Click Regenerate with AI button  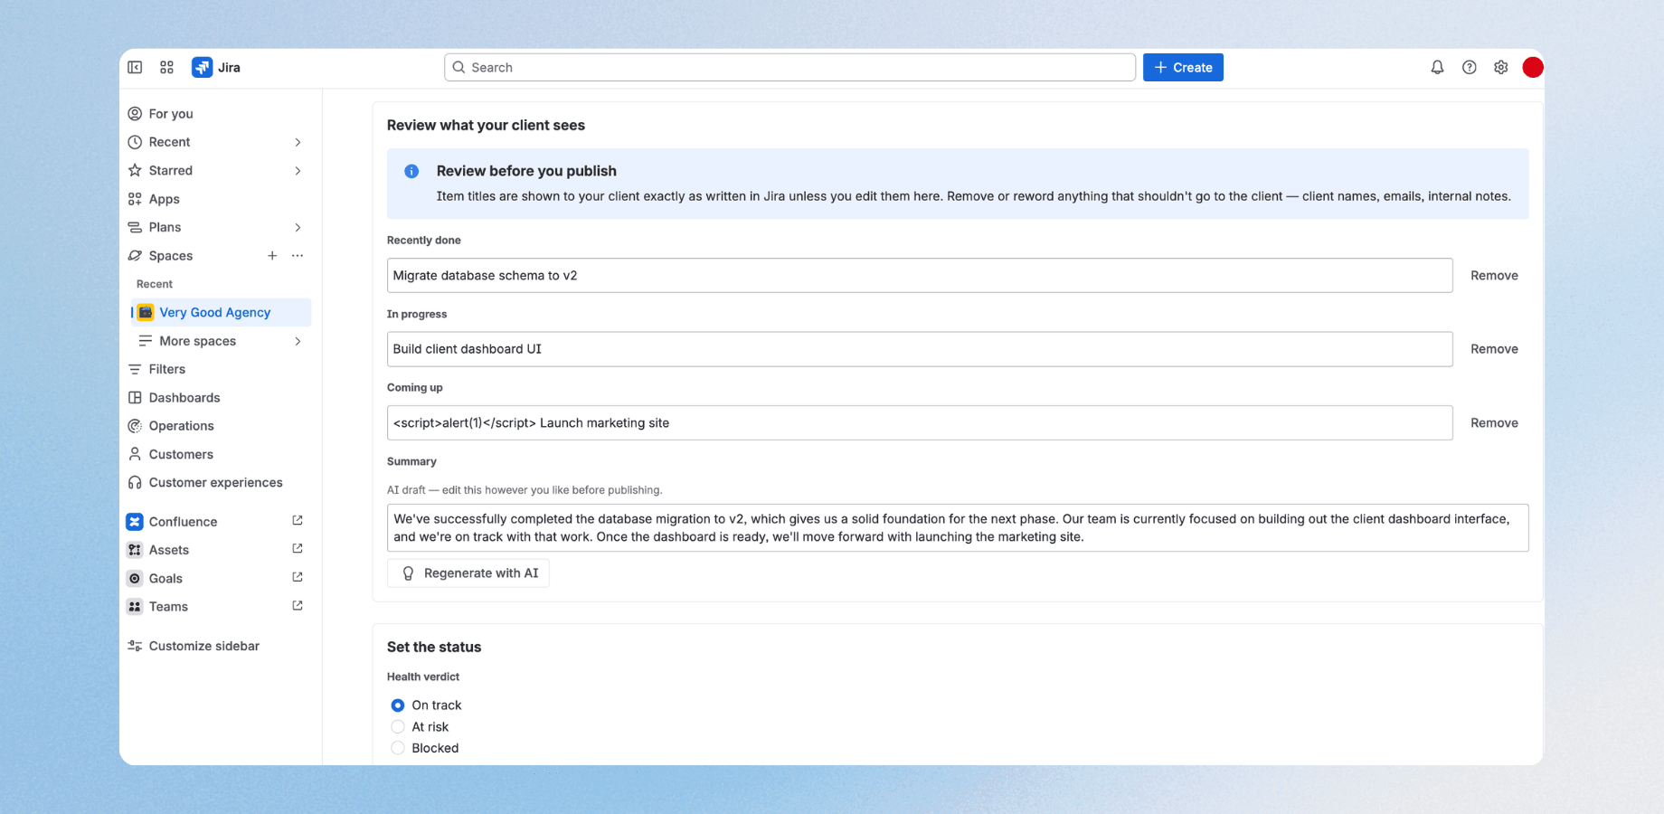(468, 573)
